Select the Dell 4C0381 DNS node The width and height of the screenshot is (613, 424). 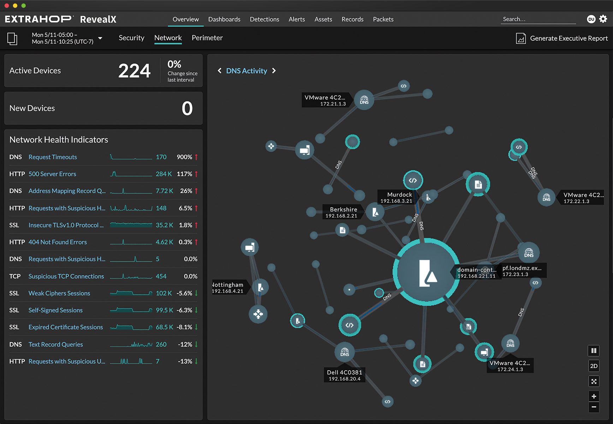(345, 352)
